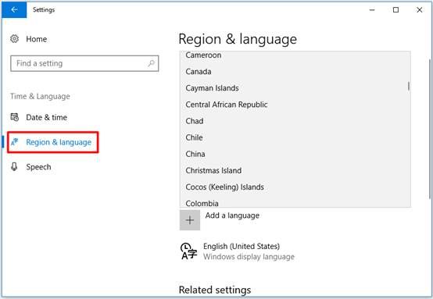Viewport: 433px width, 299px height.
Task: Click the back arrow button
Action: pyautogui.click(x=14, y=9)
